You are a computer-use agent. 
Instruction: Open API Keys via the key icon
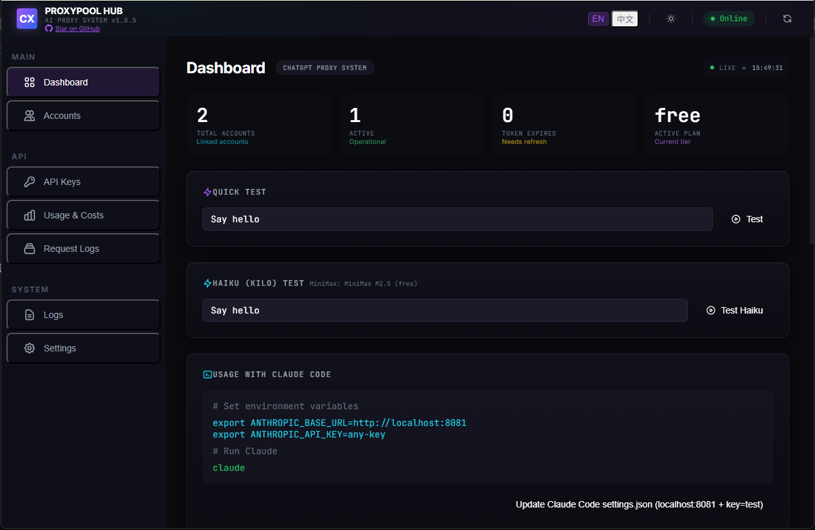[29, 181]
